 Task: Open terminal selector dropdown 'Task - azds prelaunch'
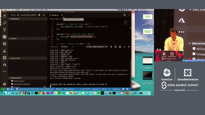tap(97, 47)
